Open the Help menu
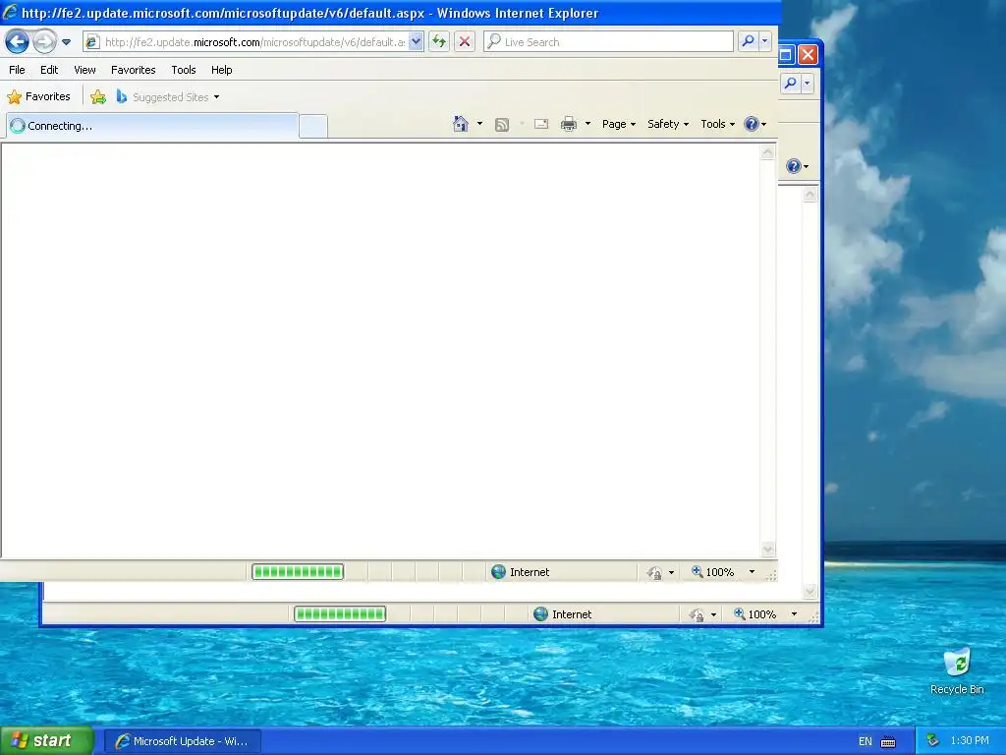 click(221, 70)
